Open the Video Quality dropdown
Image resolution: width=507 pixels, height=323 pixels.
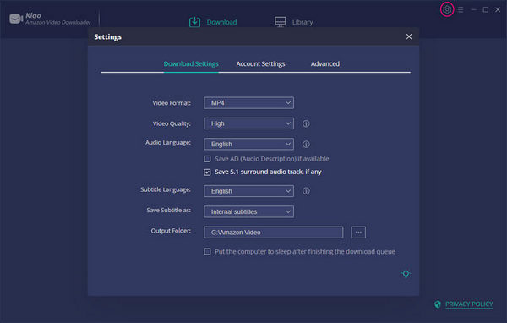coord(248,123)
